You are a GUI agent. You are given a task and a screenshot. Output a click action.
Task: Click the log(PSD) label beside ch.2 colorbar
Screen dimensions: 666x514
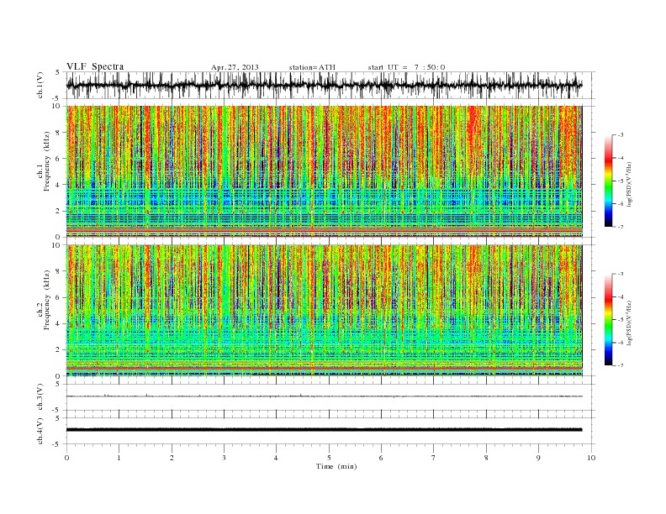click(630, 322)
